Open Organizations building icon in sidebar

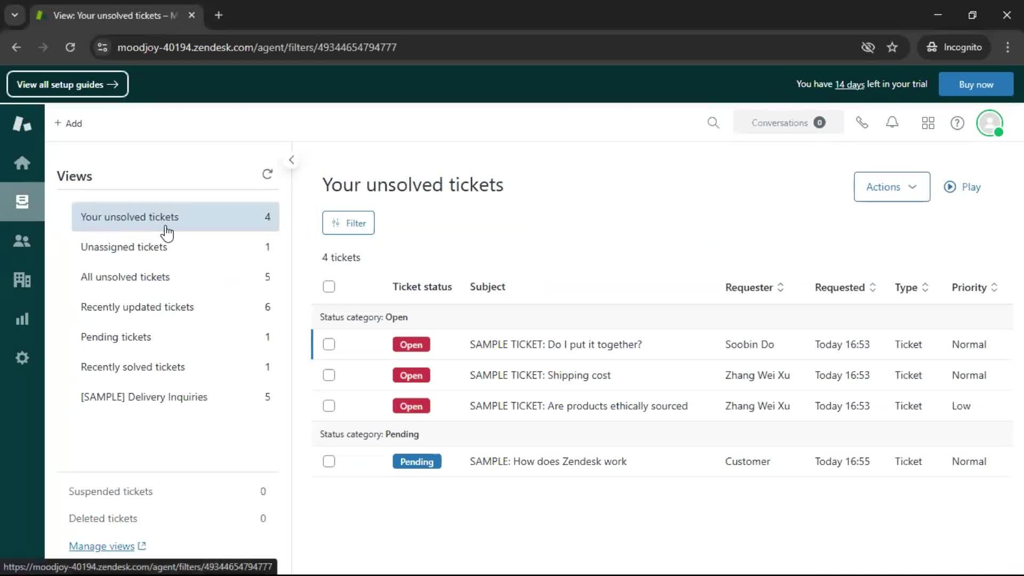point(22,280)
